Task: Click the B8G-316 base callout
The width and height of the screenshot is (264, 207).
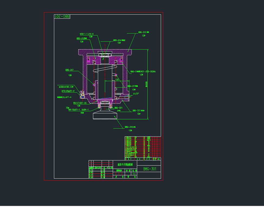Action: [x=130, y=127]
